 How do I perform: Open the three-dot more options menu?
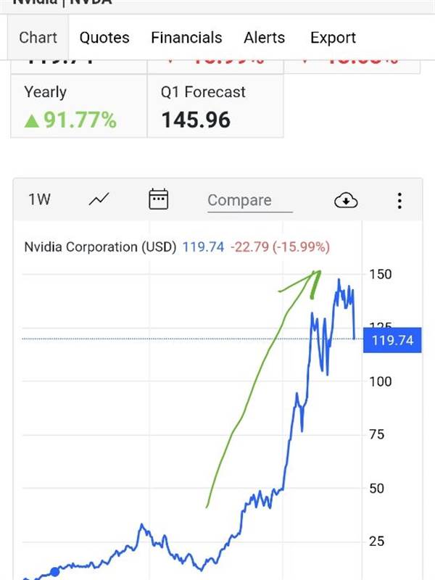(399, 200)
